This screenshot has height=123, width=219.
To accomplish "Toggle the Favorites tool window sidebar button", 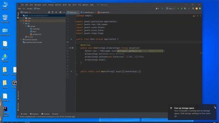I will pyautogui.click(x=18, y=107).
